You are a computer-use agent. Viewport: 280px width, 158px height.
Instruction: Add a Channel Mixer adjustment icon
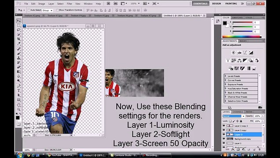click(x=257, y=61)
